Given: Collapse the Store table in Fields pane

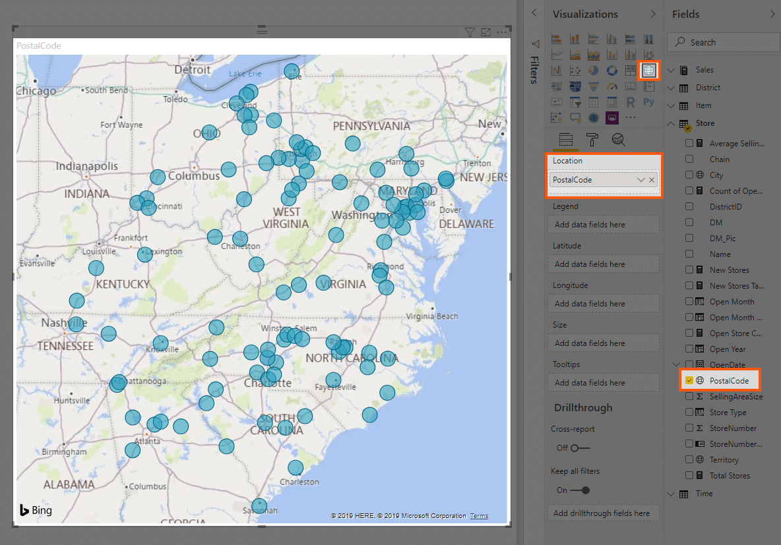Looking at the screenshot, I should (x=670, y=123).
